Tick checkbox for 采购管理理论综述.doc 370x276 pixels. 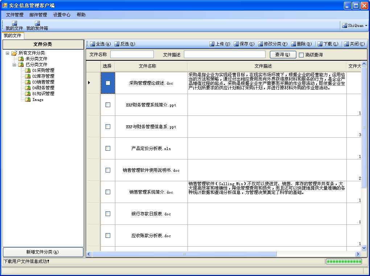(108, 83)
